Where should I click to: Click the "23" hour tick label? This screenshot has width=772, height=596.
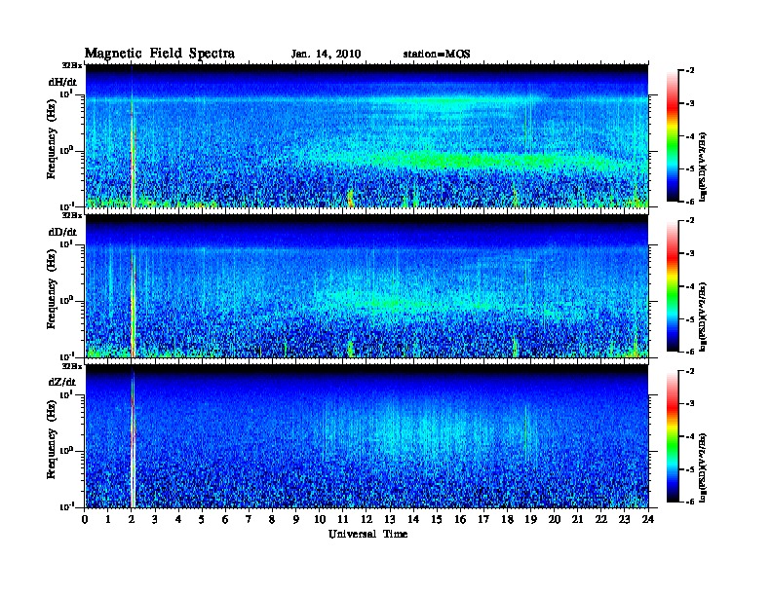pyautogui.click(x=624, y=519)
